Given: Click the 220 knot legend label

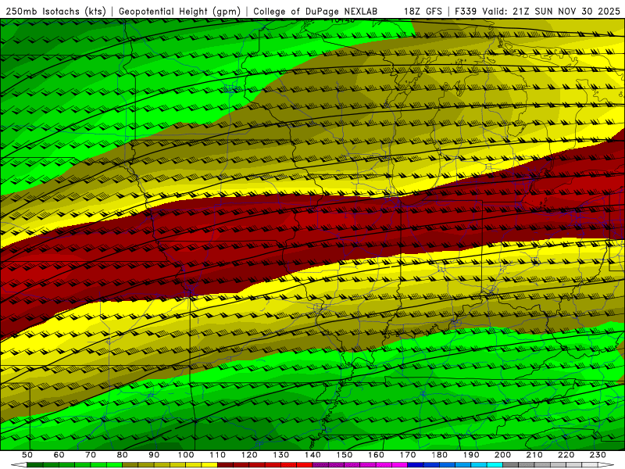Looking at the screenshot, I should pyautogui.click(x=566, y=455).
